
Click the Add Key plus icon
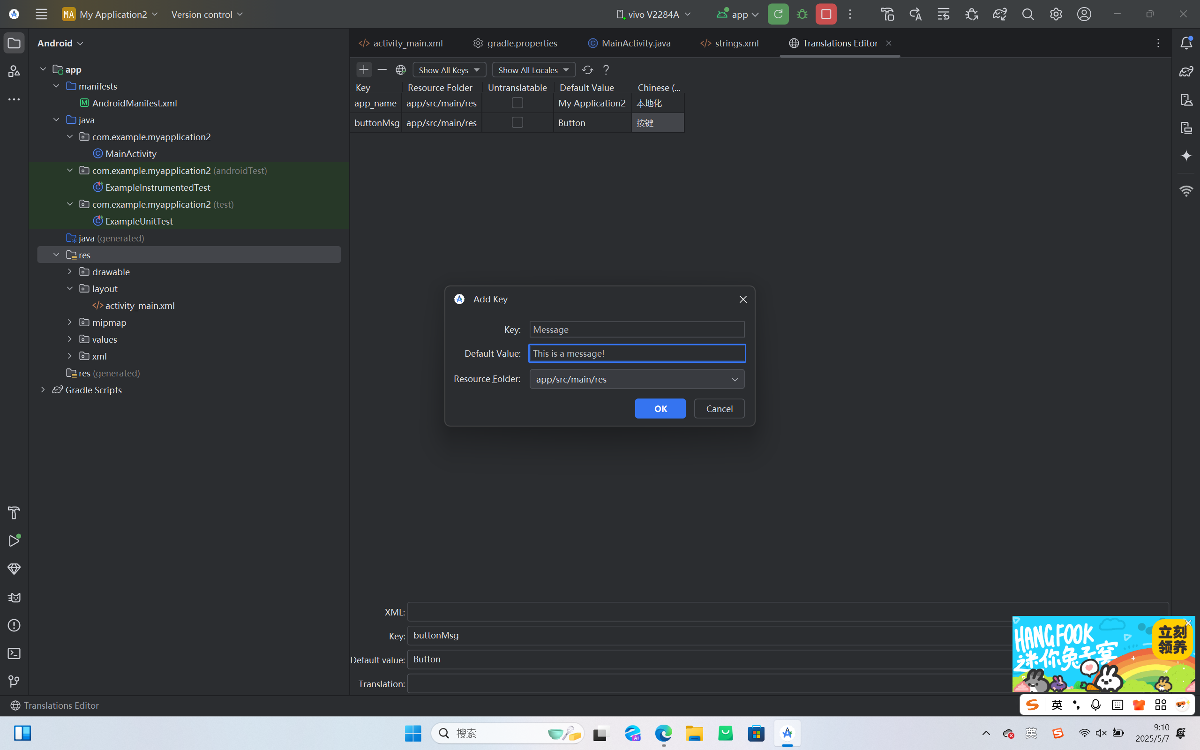(x=363, y=69)
